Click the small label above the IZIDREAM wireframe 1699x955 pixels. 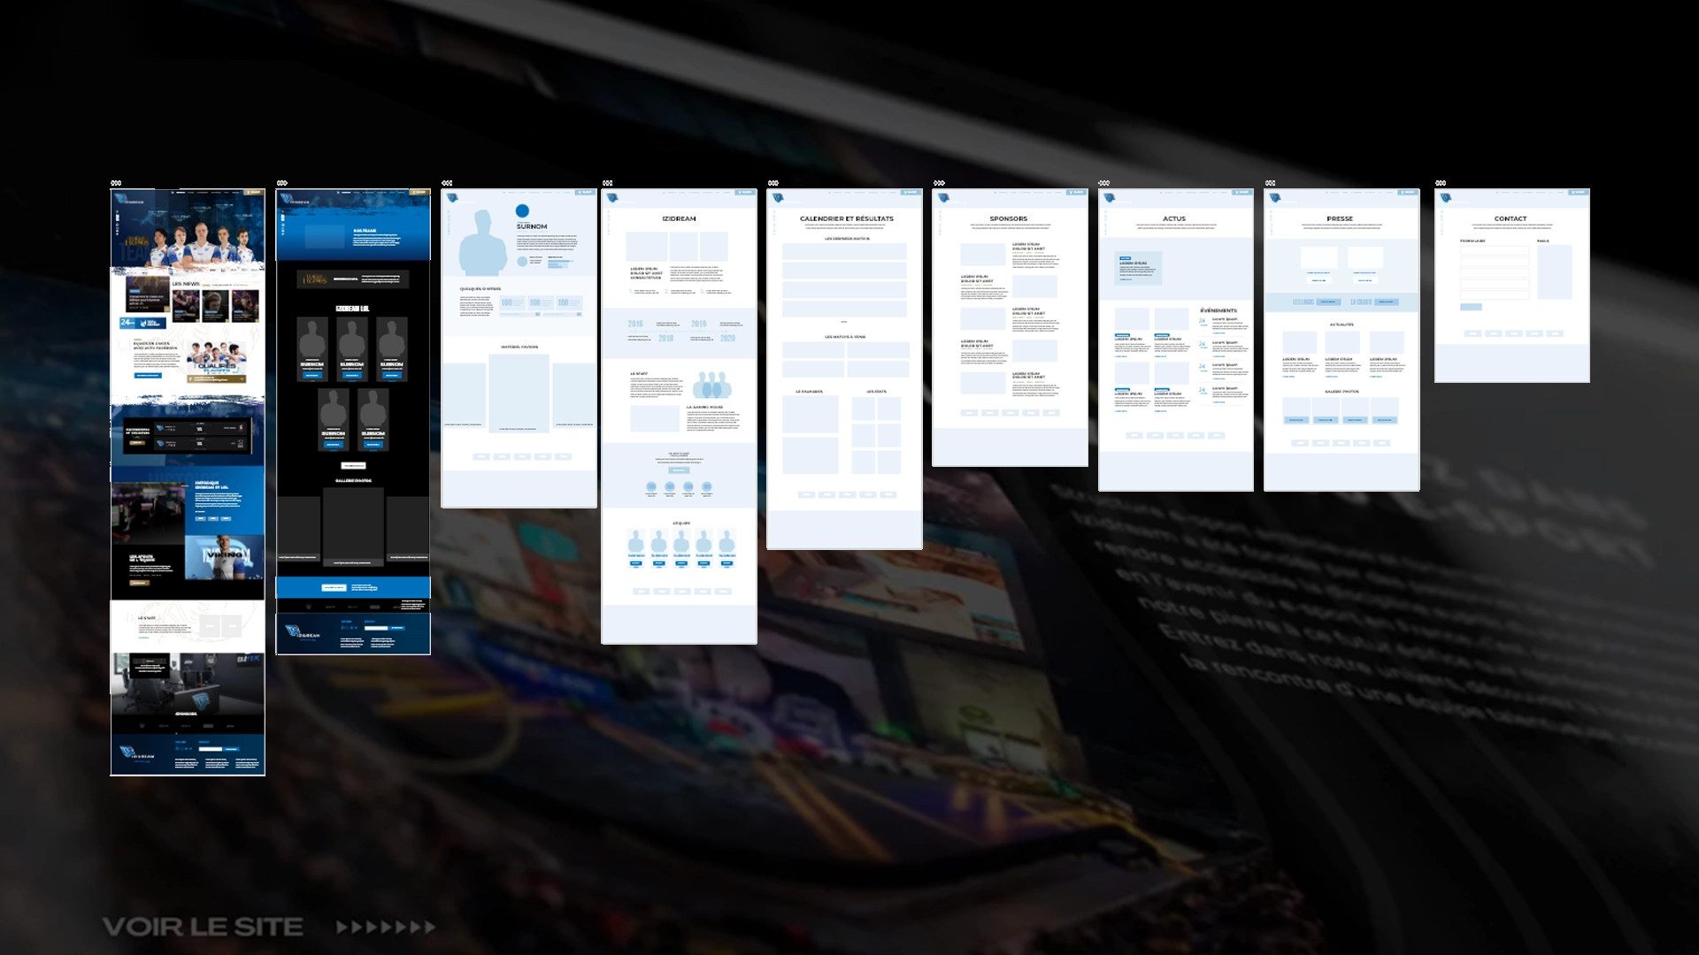click(x=608, y=183)
